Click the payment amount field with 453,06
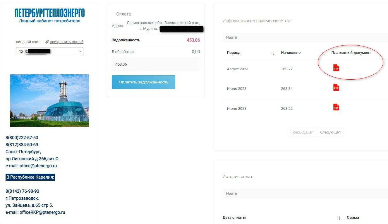The width and height of the screenshot is (388, 224). tap(156, 64)
